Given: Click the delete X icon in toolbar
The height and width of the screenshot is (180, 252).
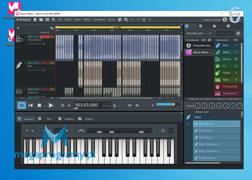Looking at the screenshot, I should pyautogui.click(x=150, y=20).
